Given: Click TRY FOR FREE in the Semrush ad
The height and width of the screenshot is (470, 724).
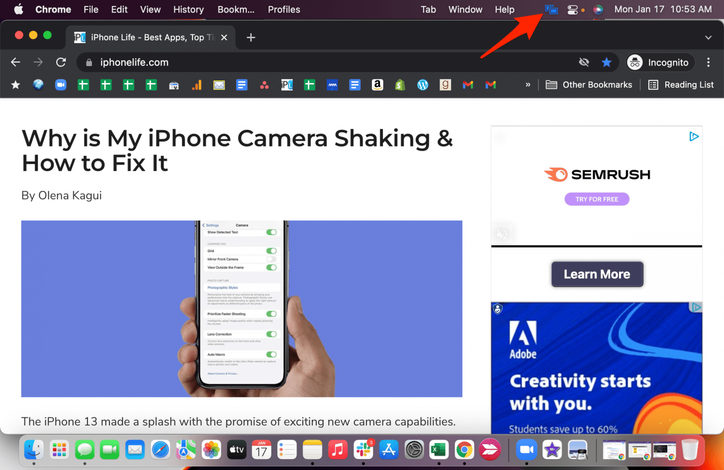Looking at the screenshot, I should pos(597,199).
